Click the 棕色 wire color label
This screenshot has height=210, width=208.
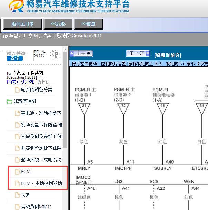click(x=119, y=197)
